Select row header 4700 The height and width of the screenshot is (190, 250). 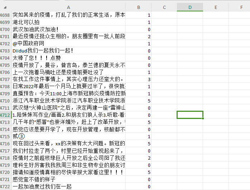pyautogui.click(x=6, y=29)
